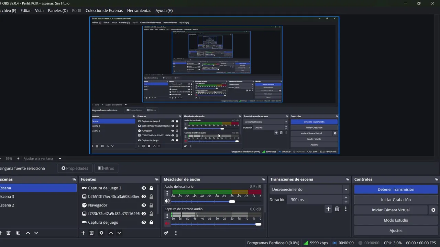
Task: Move scene down in Escenas panel
Action: [36, 233]
